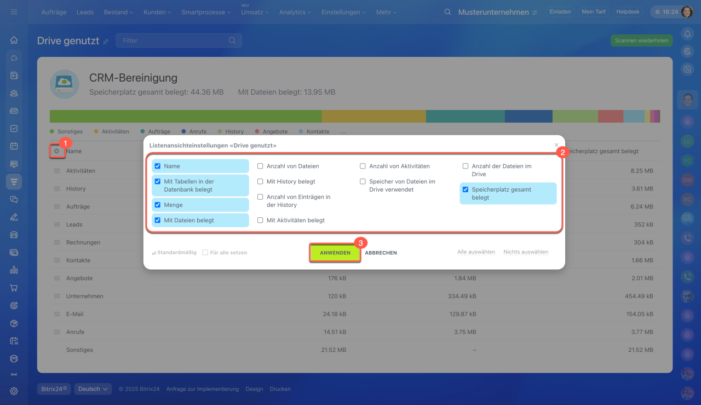The image size is (701, 405).
Task: Open the hamburger menu icon at top left
Action: click(14, 12)
